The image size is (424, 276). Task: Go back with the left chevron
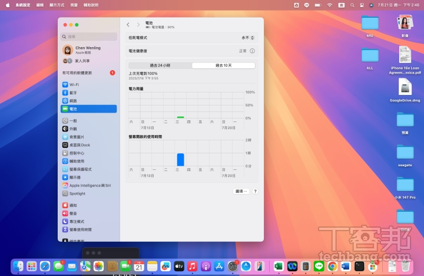coord(128,25)
